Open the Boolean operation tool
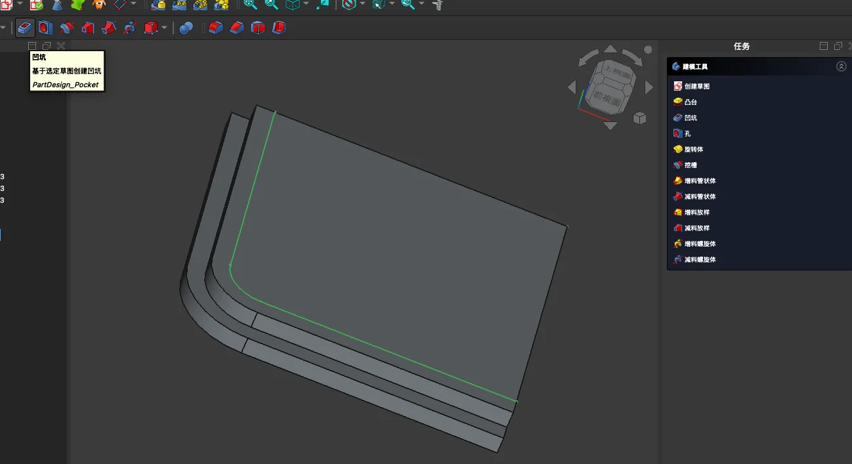The width and height of the screenshot is (852, 464). (x=186, y=28)
